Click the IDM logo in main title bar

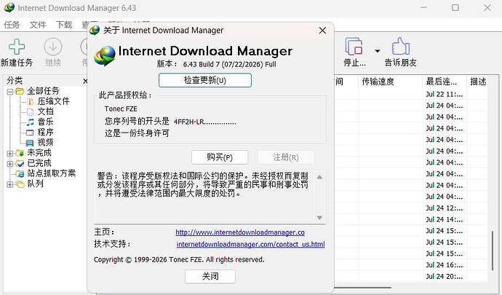tap(9, 7)
